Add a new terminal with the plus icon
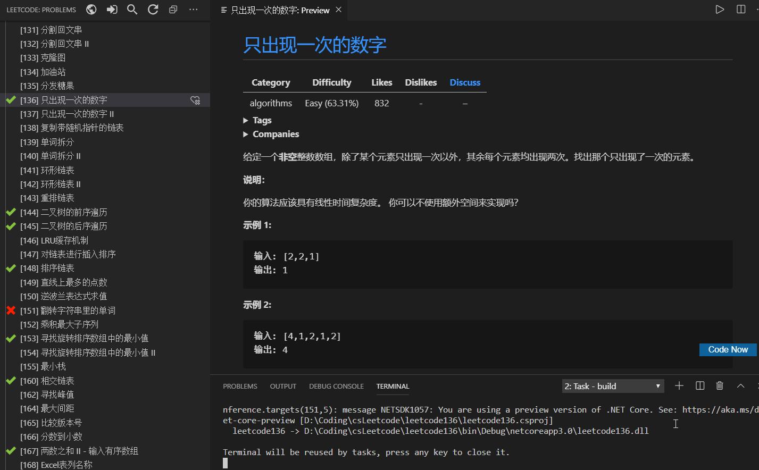Image resolution: width=759 pixels, height=470 pixels. click(x=679, y=385)
